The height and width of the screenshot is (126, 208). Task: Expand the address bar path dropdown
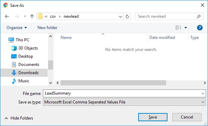click(121, 17)
